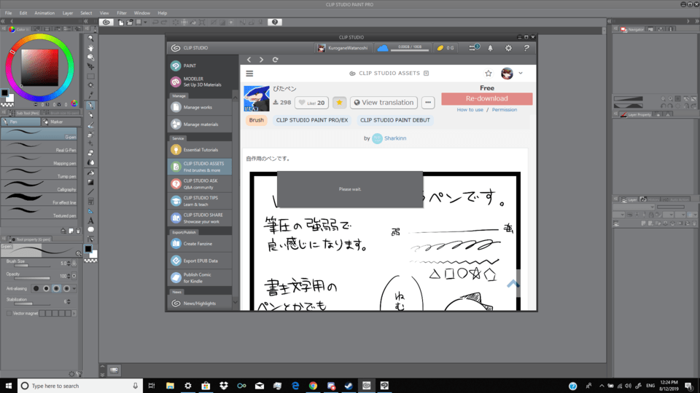Select the Calligraphy pen sub tool
The width and height of the screenshot is (700, 393).
(39, 186)
